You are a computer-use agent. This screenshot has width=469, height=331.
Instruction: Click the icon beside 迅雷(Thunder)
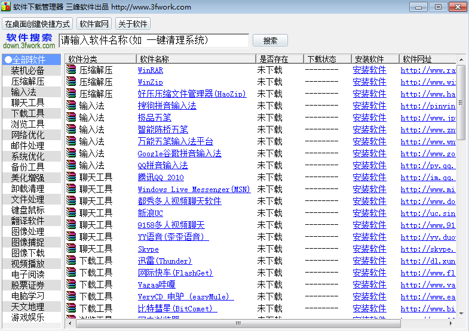pyautogui.click(x=71, y=261)
